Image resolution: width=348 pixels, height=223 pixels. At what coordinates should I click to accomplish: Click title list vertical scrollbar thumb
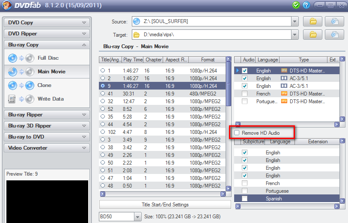coord(229,84)
